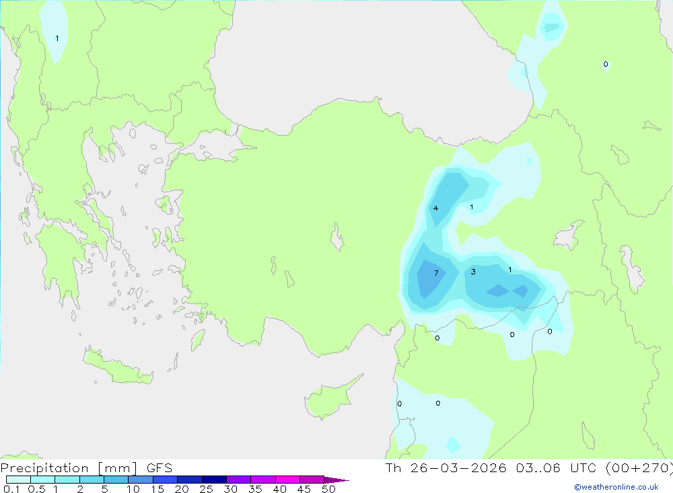Click the '03..06 UTC' time range text

(557, 467)
